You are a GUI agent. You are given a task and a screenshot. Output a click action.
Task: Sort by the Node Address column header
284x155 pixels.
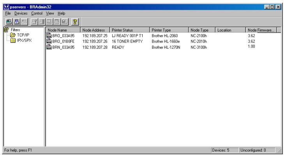click(x=95, y=30)
